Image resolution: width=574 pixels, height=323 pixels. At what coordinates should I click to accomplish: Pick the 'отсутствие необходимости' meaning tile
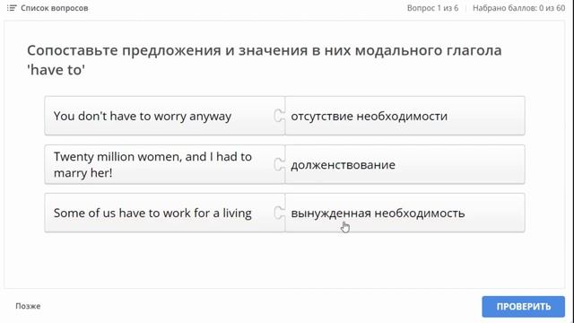[x=404, y=116]
